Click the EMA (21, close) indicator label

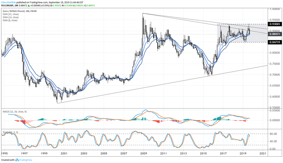coord(10,14)
